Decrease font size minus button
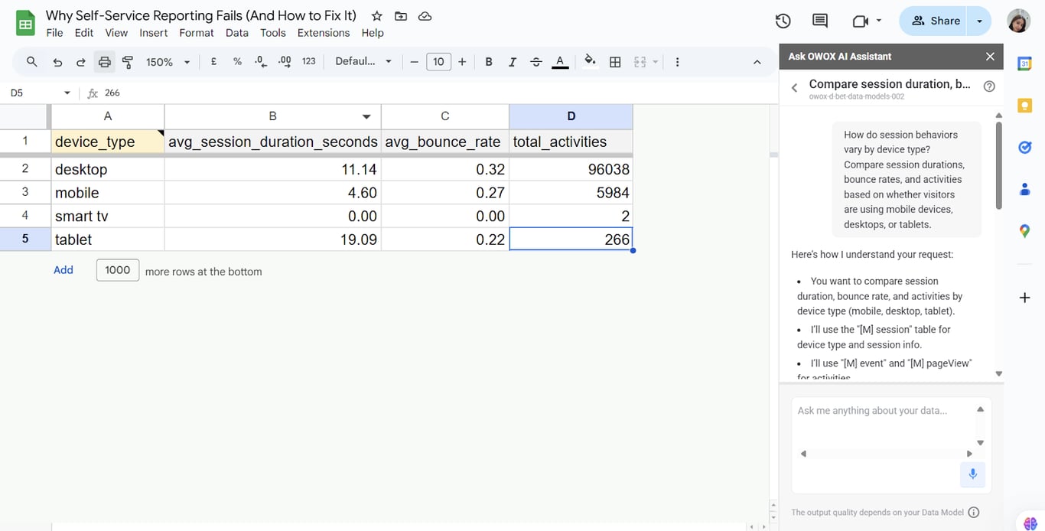Image resolution: width=1045 pixels, height=531 pixels. 414,62
